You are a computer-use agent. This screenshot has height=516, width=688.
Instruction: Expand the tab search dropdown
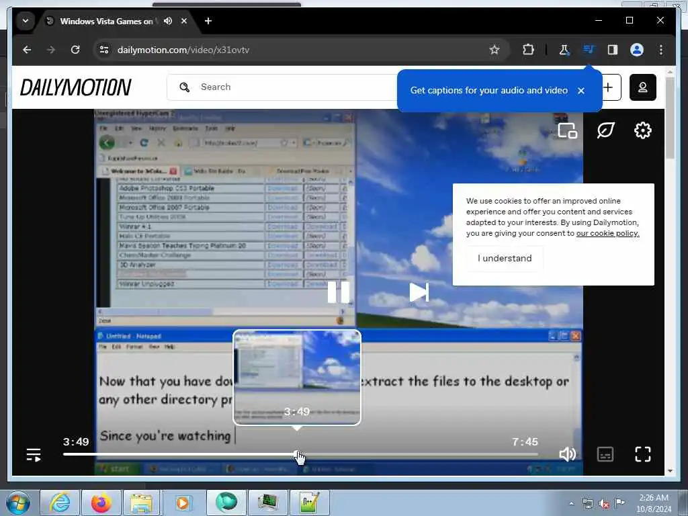[26, 21]
